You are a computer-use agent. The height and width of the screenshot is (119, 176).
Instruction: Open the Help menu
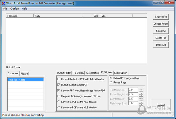[x=24, y=9]
